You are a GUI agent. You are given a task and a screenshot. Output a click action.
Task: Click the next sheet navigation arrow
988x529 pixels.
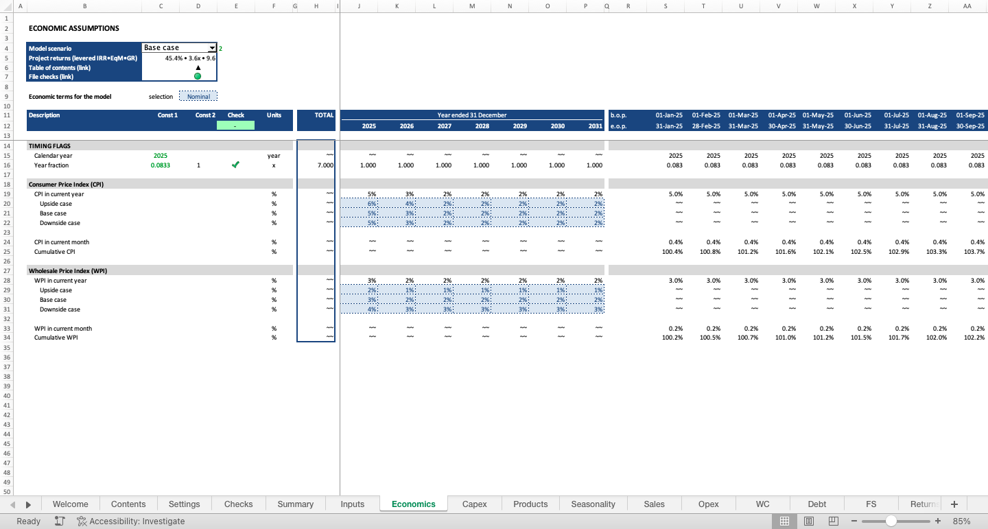point(28,504)
